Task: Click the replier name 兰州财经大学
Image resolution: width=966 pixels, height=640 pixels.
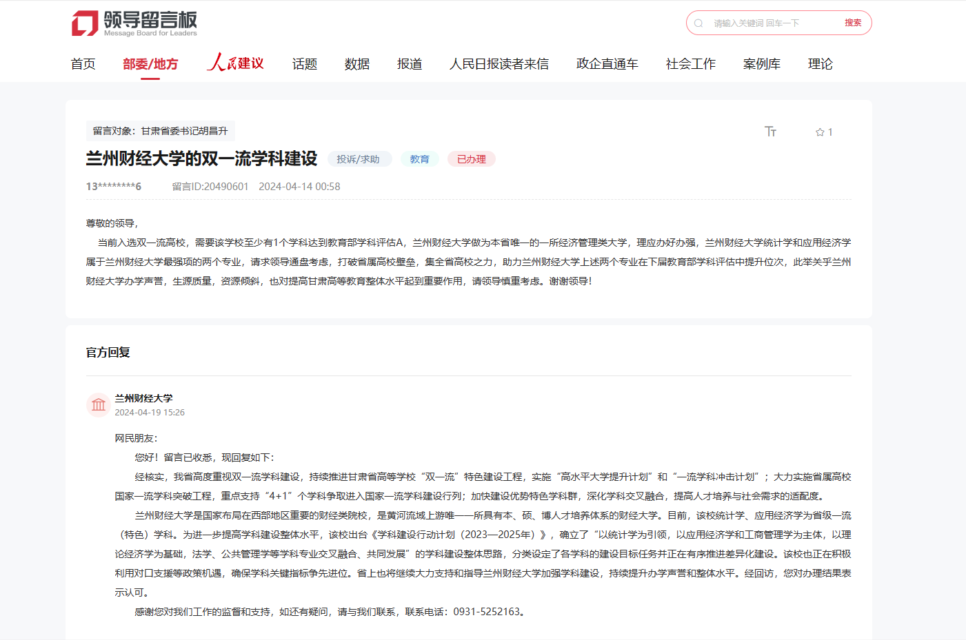Action: pyautogui.click(x=143, y=398)
